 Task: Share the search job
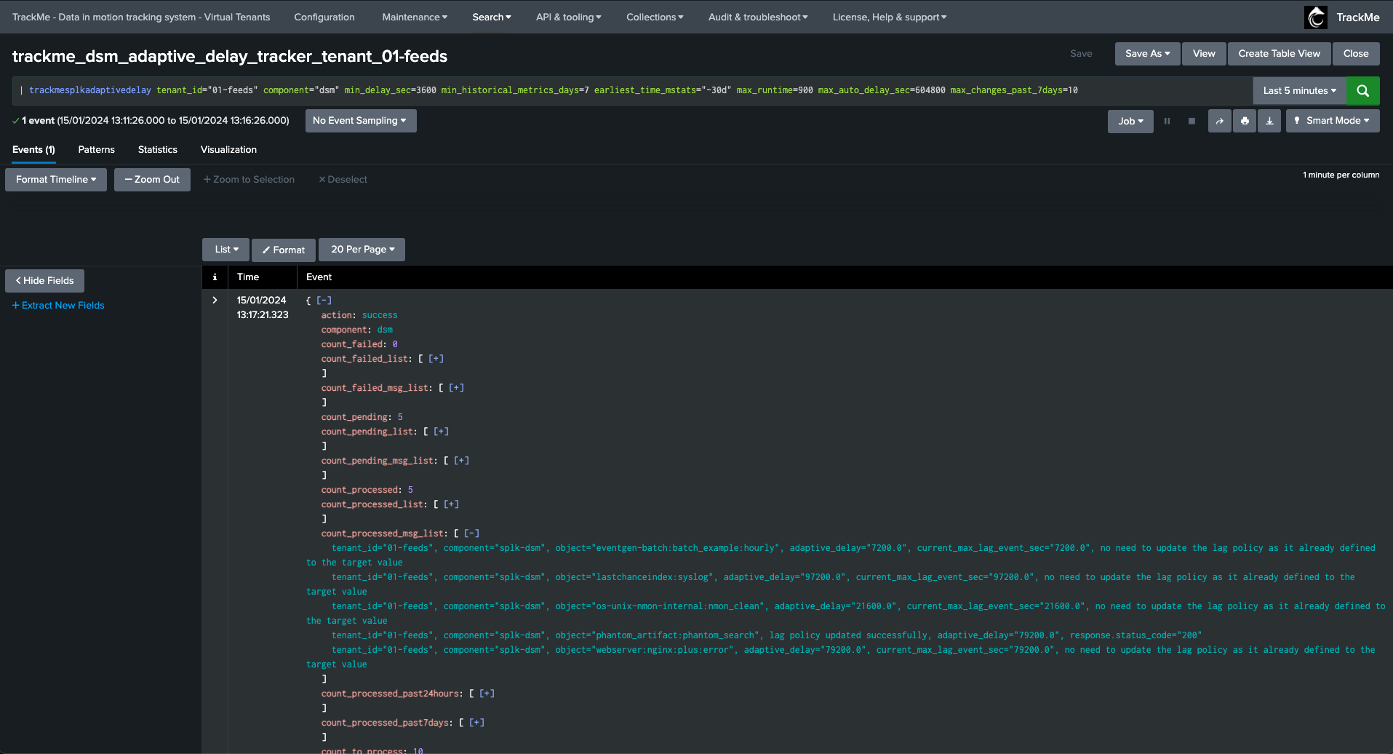coord(1220,121)
